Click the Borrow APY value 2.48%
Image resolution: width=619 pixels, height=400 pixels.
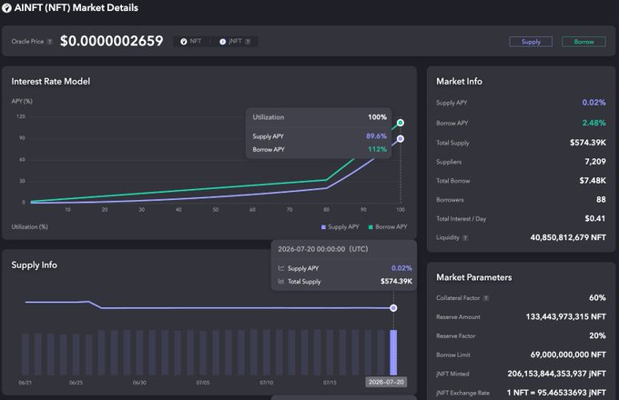(x=594, y=123)
